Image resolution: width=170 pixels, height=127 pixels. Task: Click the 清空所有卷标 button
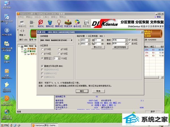pos(120,47)
